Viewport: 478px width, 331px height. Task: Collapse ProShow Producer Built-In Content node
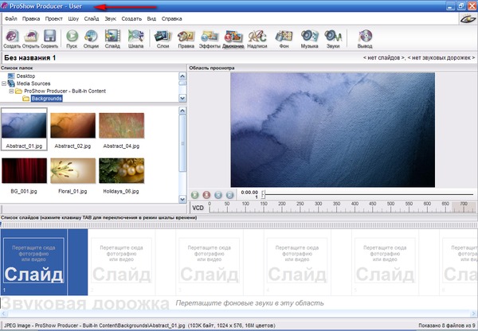pyautogui.click(x=11, y=91)
